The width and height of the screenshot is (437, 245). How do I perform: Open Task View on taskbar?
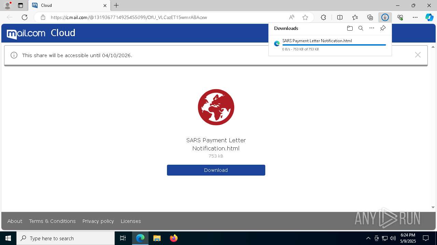[123, 238]
